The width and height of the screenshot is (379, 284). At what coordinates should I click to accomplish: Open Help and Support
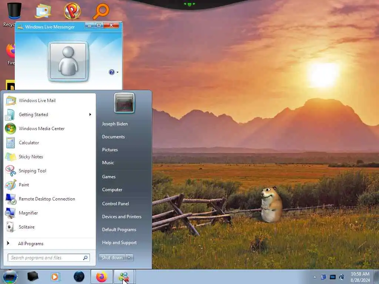click(x=120, y=243)
